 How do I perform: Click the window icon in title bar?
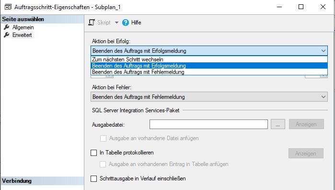[x=8, y=7]
